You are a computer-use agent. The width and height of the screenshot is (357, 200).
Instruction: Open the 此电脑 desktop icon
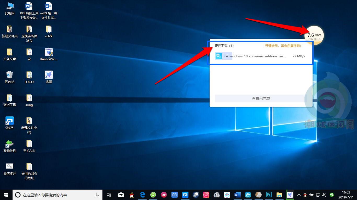click(10, 8)
